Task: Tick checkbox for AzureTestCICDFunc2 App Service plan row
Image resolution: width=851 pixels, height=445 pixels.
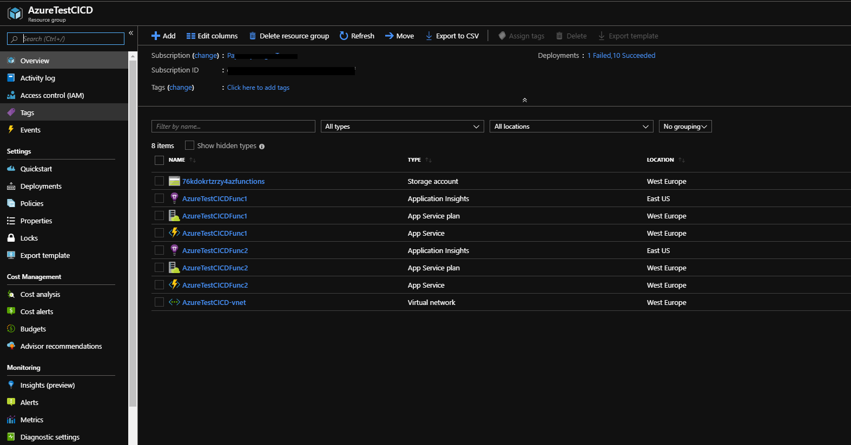Action: [x=159, y=268]
